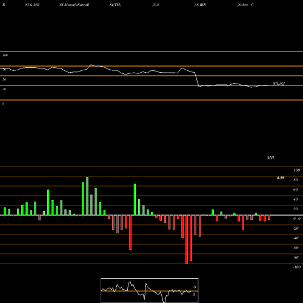The width and height of the screenshot is (303, 303).
Task: Select the 'SI & MR' header text
Action: pyautogui.click(x=32, y=5)
